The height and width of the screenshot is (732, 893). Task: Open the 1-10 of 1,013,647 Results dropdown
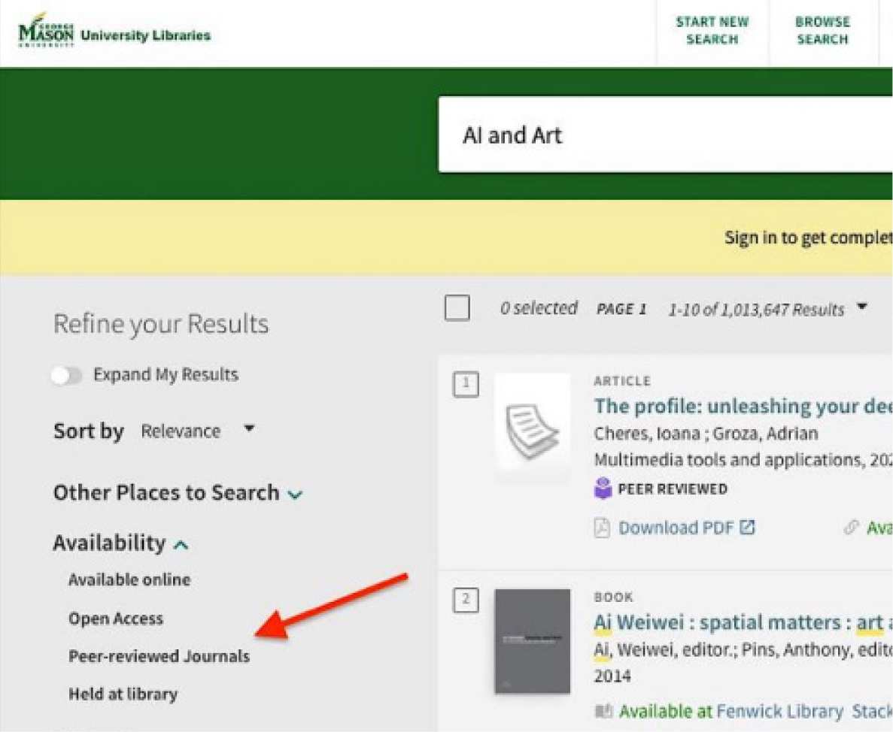[767, 310]
